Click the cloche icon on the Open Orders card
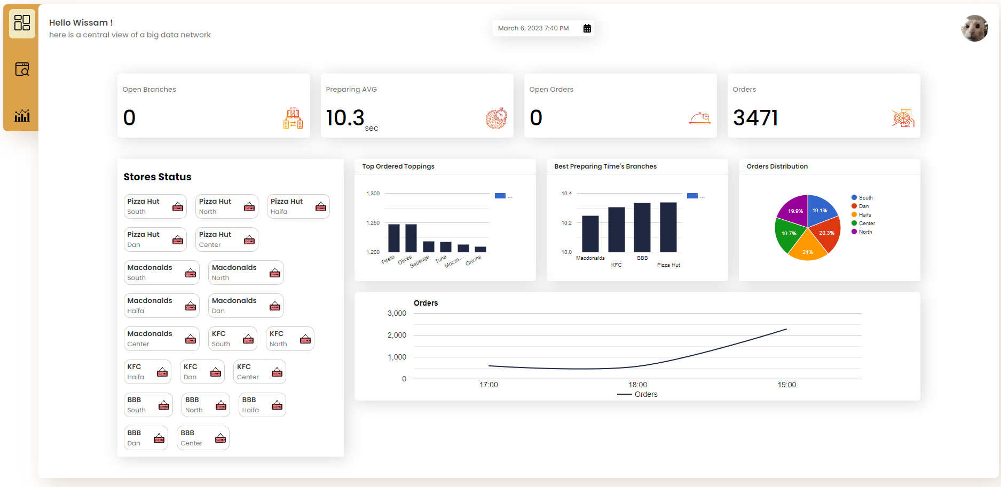Screen dimensions: 1001x487 [x=699, y=118]
